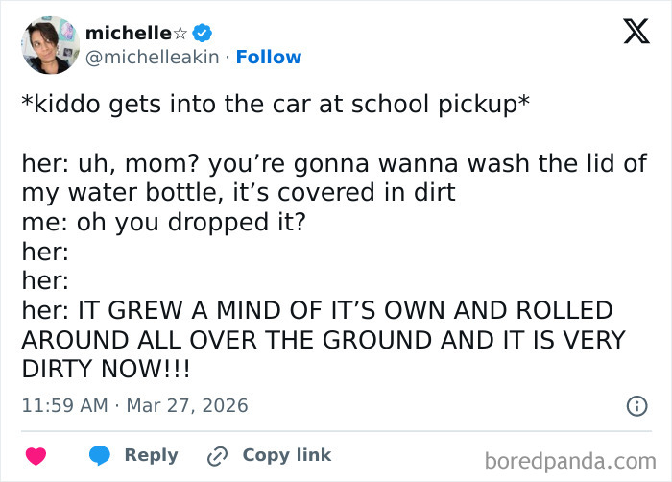Like the tweet with the heart icon
The image size is (672, 482).
pyautogui.click(x=36, y=456)
